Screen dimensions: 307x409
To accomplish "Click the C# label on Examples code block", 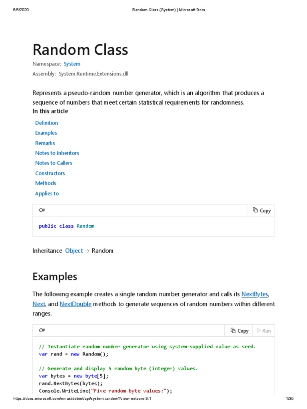I will coord(42,330).
